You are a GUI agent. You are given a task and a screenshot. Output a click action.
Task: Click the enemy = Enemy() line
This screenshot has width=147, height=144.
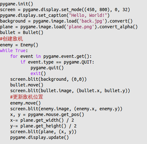(19, 45)
